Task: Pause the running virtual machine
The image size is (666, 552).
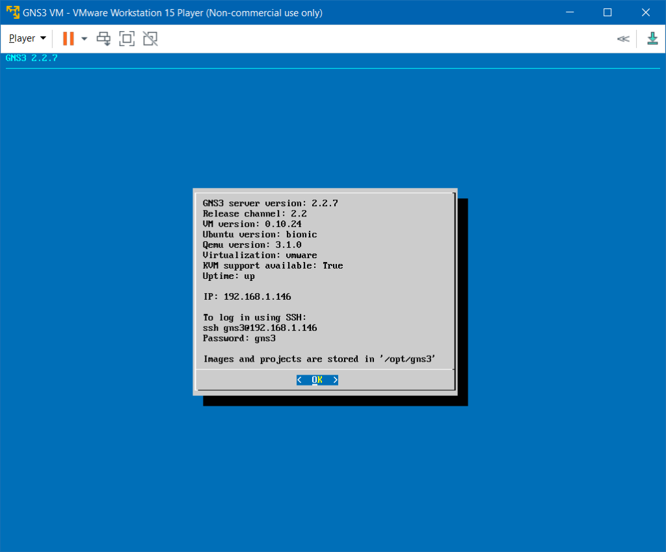Action: click(x=68, y=39)
